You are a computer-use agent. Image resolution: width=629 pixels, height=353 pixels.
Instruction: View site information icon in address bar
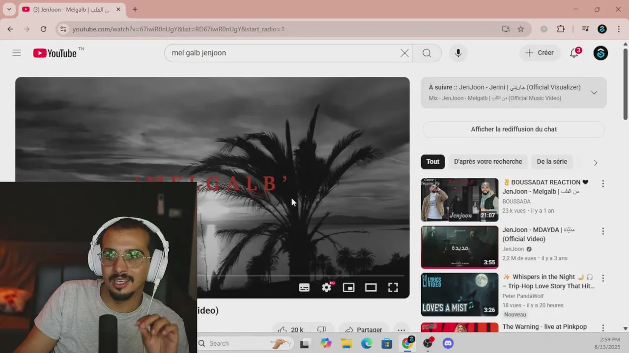coord(63,29)
